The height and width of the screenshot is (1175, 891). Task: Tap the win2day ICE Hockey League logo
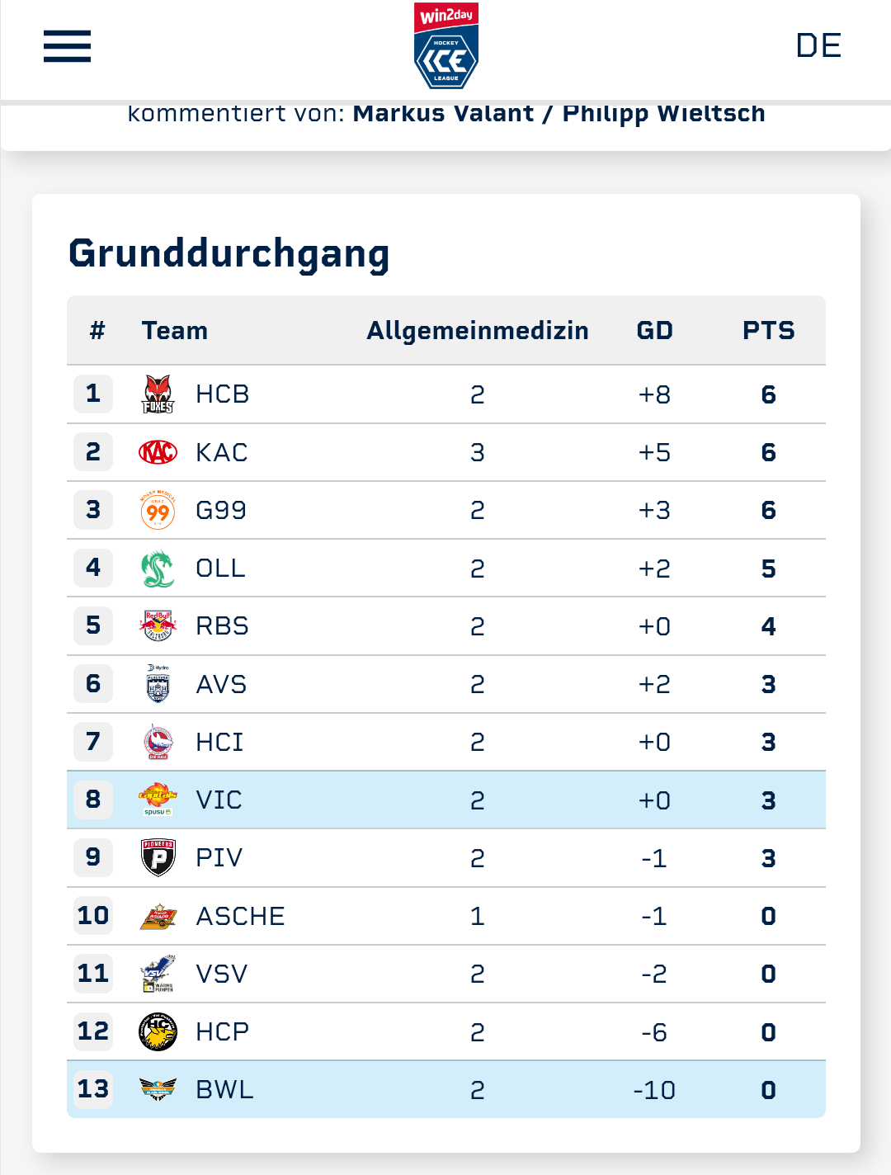(x=445, y=46)
